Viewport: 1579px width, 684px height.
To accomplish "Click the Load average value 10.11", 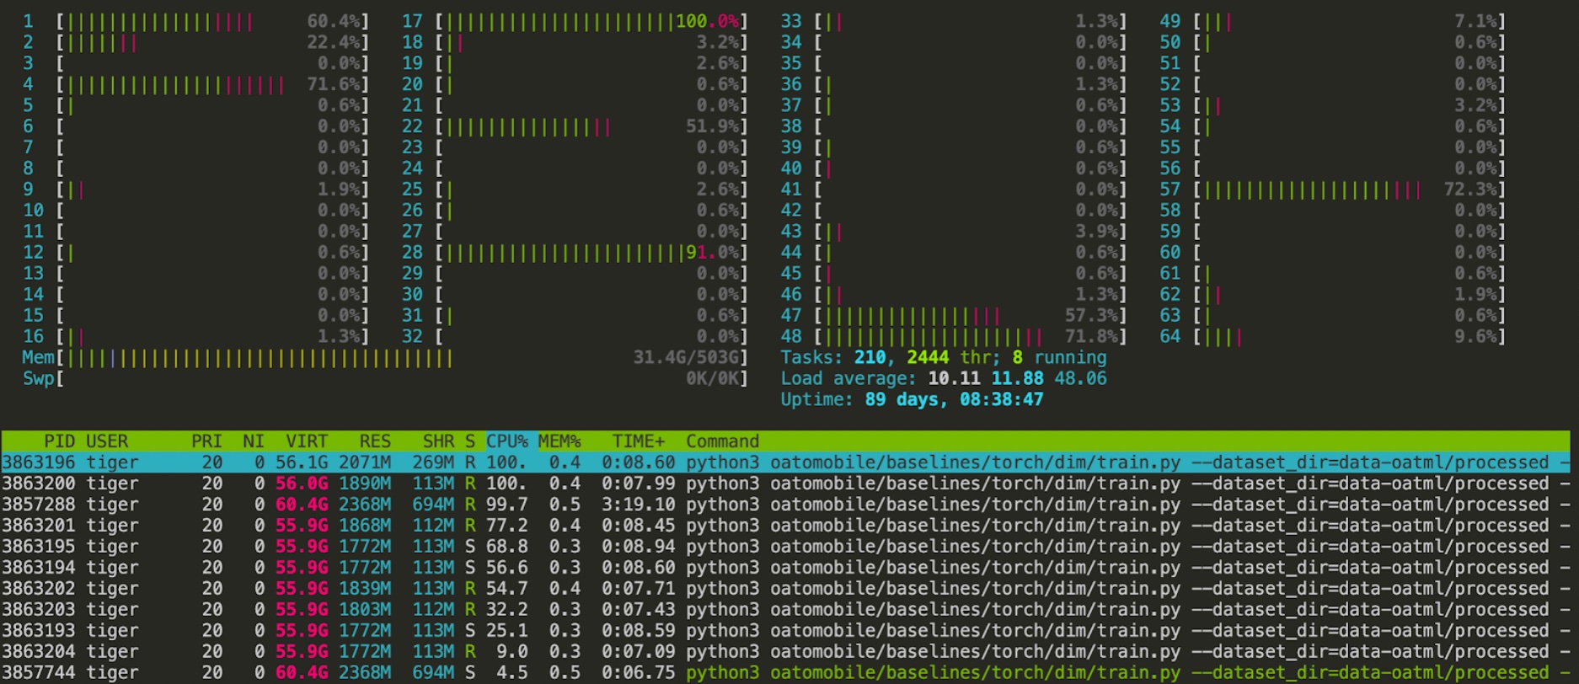I will click(x=955, y=379).
